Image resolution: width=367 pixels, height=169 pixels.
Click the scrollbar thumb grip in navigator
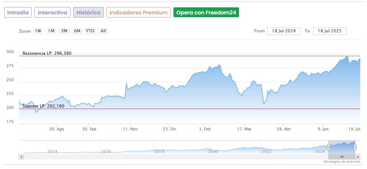point(342,157)
